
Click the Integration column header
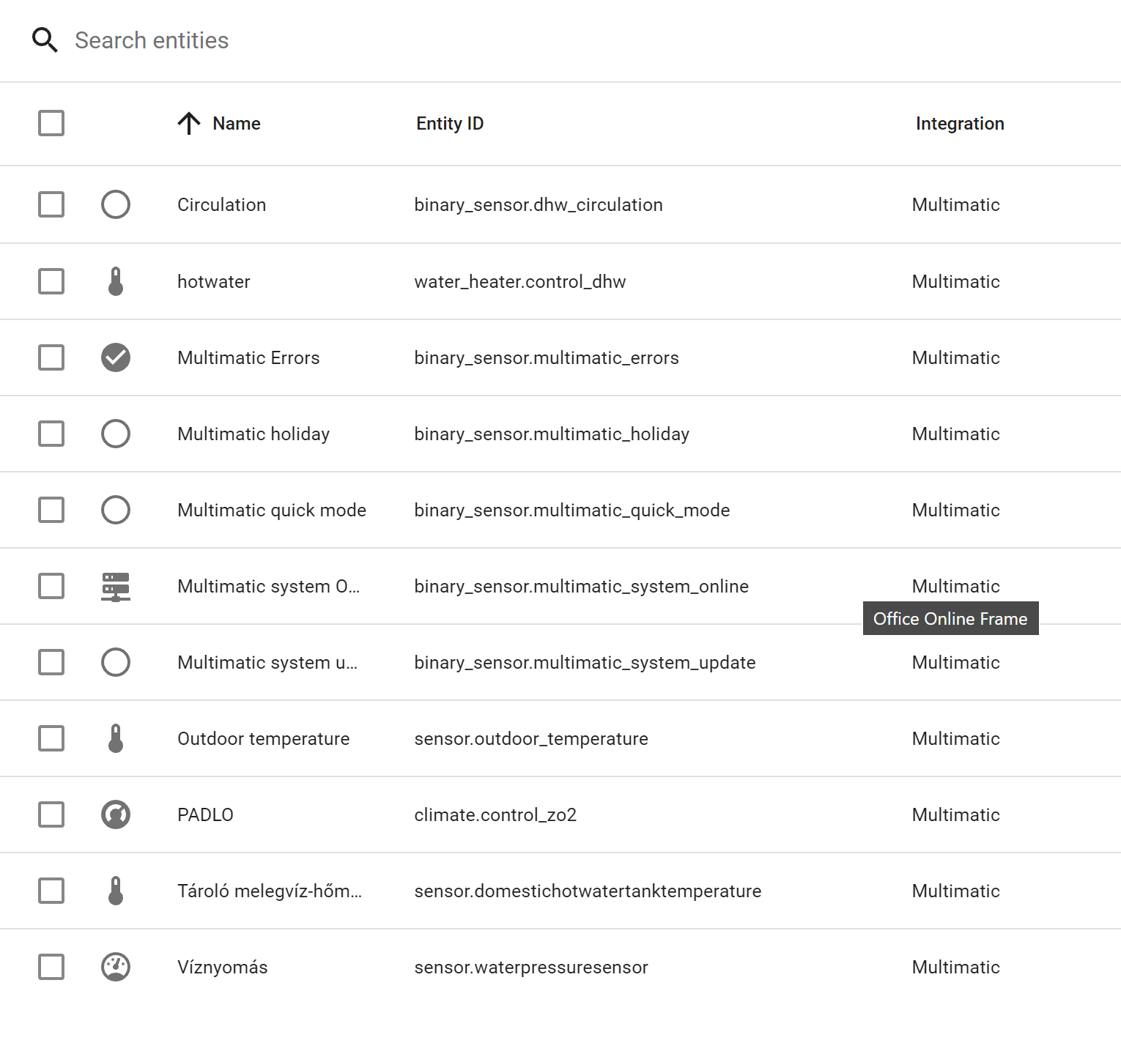click(960, 123)
